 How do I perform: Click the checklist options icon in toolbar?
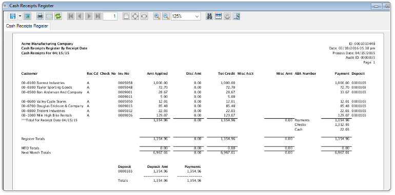pyautogui.click(x=236, y=16)
